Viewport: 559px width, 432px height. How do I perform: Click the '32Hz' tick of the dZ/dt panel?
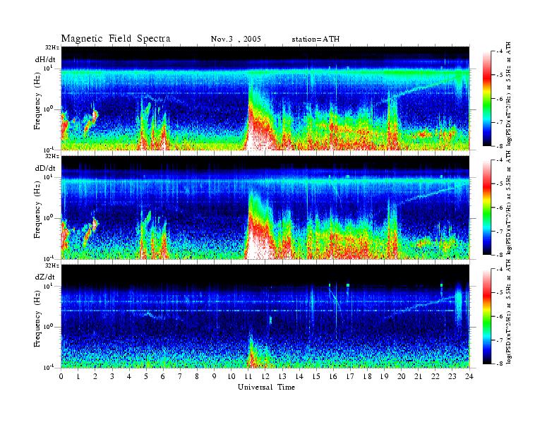click(52, 265)
